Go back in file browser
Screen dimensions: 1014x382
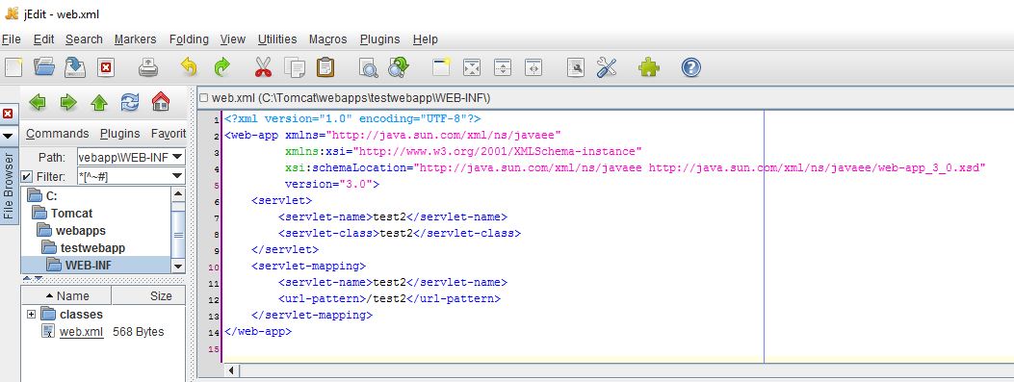[x=39, y=101]
